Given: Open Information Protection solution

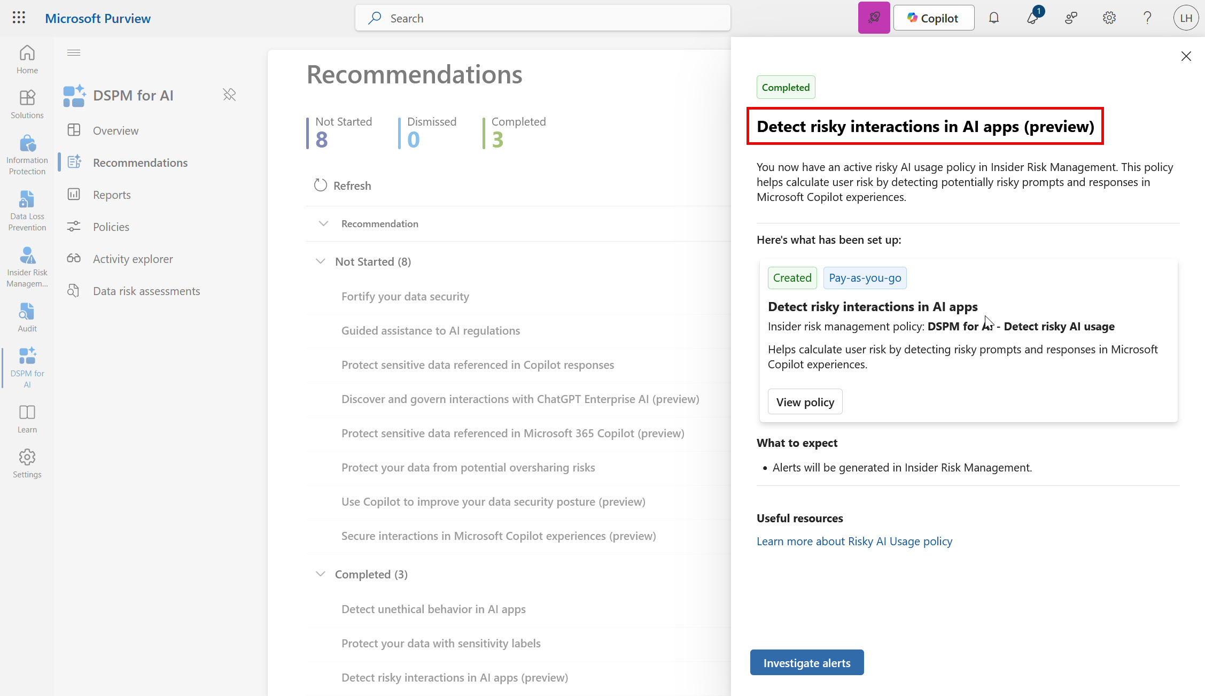Looking at the screenshot, I should (x=27, y=155).
